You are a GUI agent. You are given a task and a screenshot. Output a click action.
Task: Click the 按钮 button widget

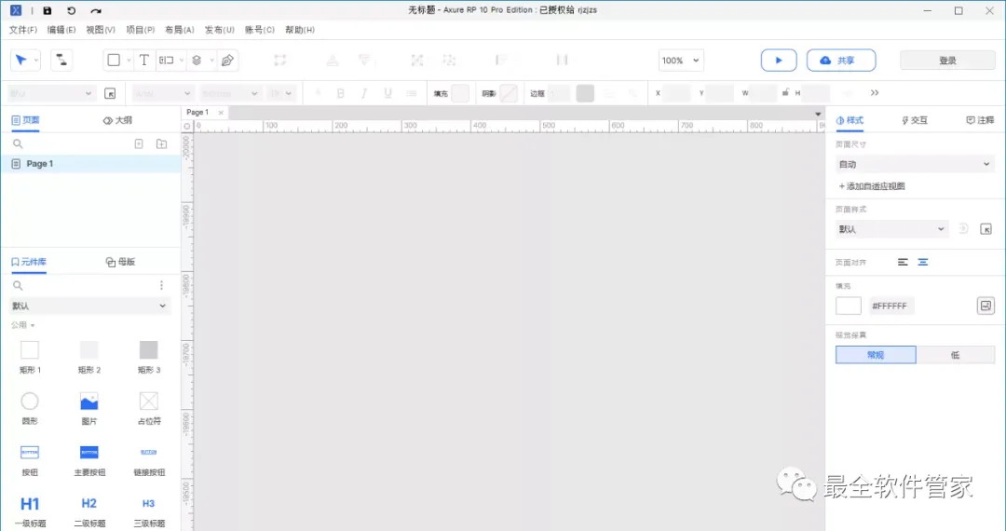pos(30,460)
